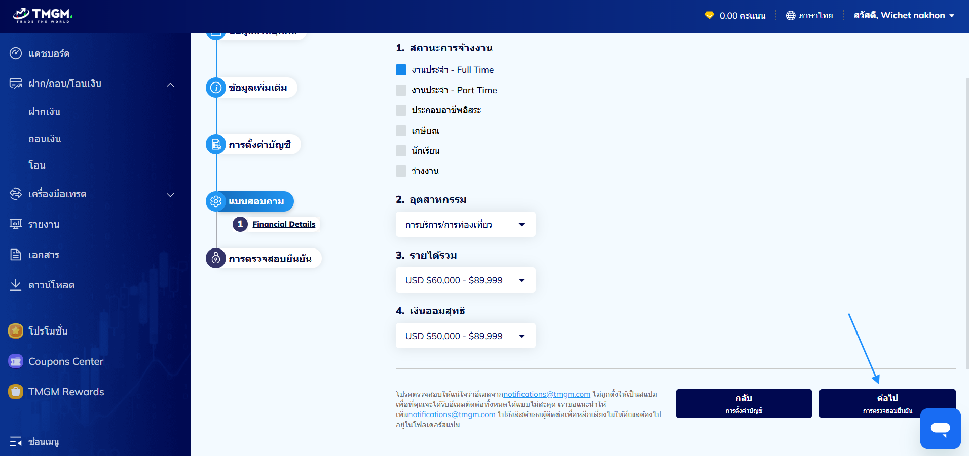Open โปรโมชั่น in sidebar
The image size is (969, 456).
click(48, 331)
